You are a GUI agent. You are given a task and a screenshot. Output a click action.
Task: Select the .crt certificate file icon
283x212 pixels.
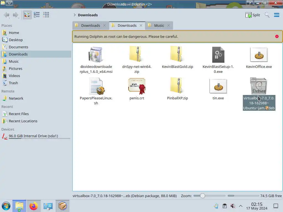click(x=137, y=86)
